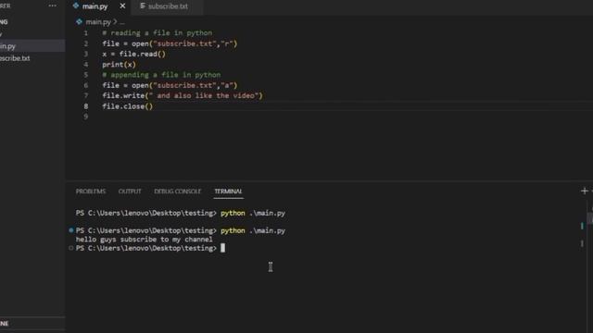The height and width of the screenshot is (333, 593).
Task: Select the Terminal panel tab
Action: click(x=228, y=191)
